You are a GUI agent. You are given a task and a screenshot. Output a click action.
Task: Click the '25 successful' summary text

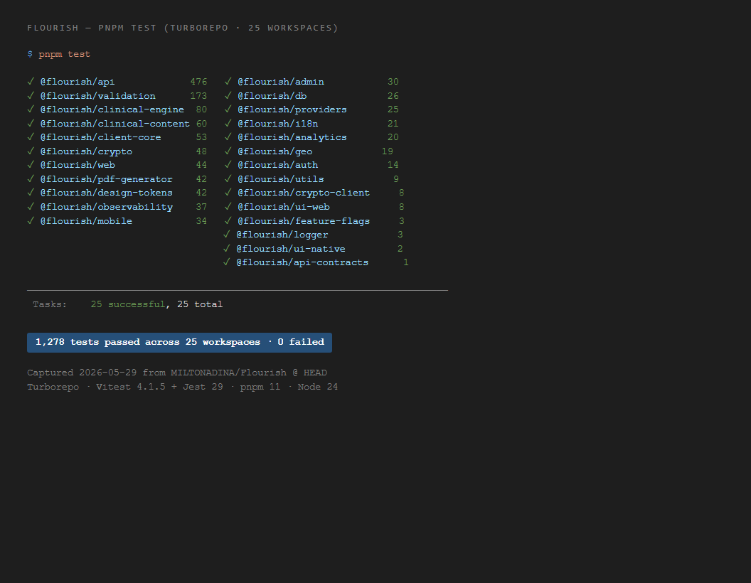pyautogui.click(x=128, y=304)
